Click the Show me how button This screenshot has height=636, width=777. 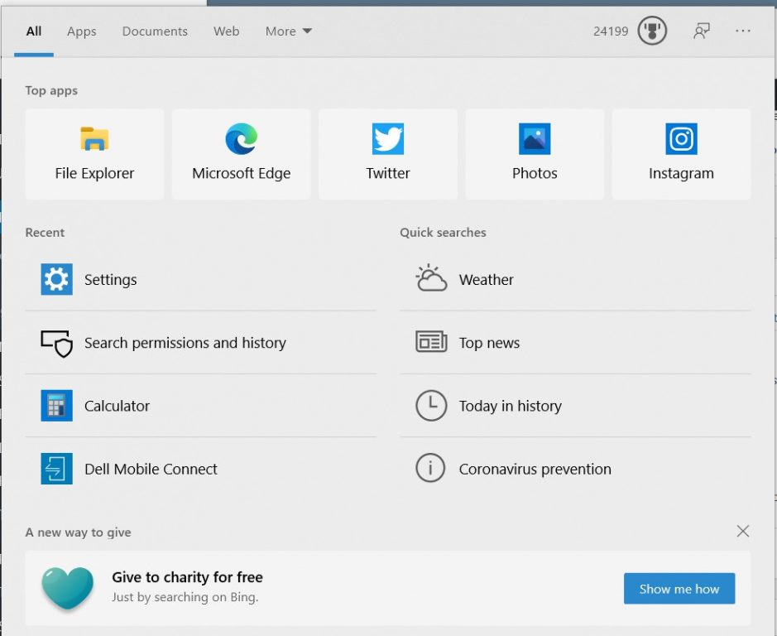pos(679,589)
